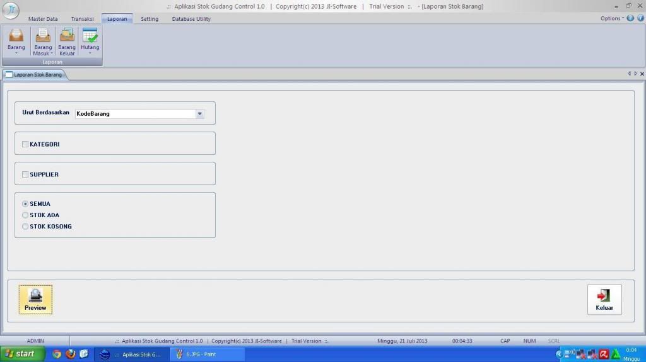Screen dimensions: 646x362
Task: Click the green triangle tray icon
Action: point(616,354)
